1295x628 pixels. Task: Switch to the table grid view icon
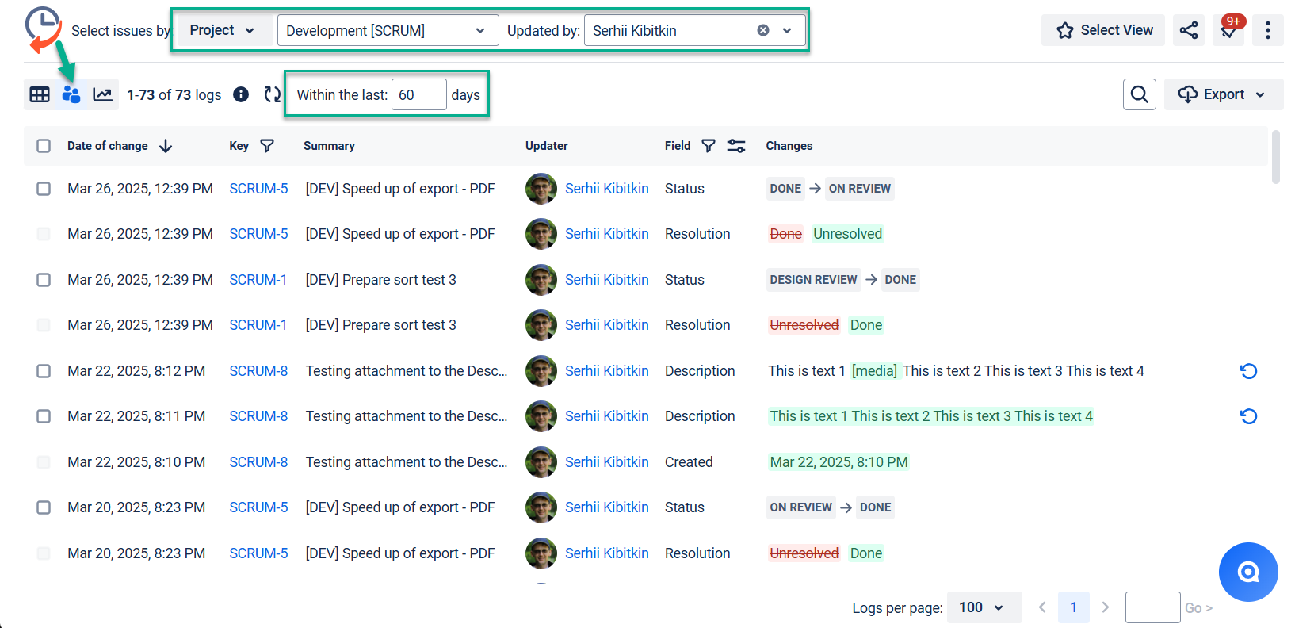40,94
